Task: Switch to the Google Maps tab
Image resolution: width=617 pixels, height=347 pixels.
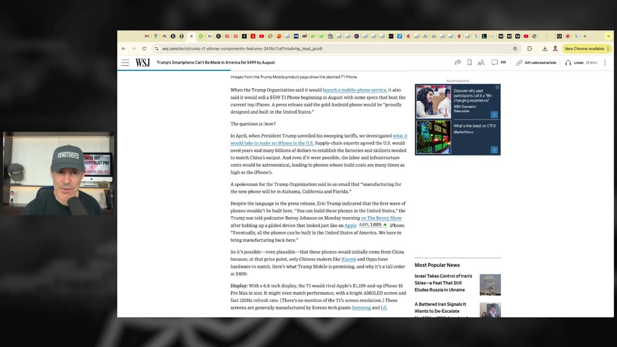Action: click(156, 36)
